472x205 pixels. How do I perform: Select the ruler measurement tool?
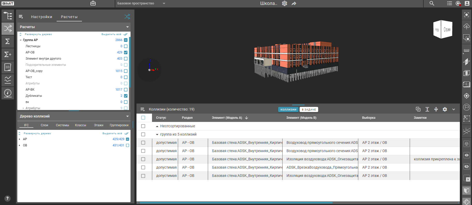point(466,50)
